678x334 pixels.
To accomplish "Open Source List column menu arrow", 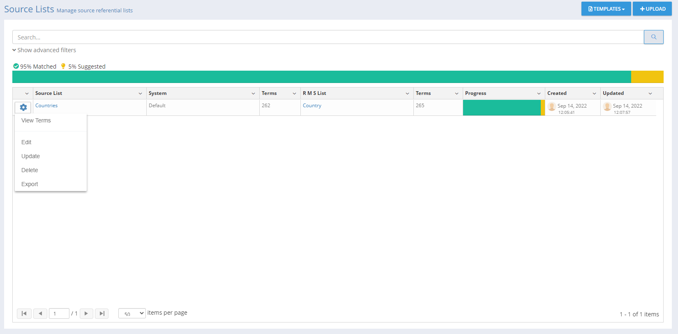I will [140, 94].
